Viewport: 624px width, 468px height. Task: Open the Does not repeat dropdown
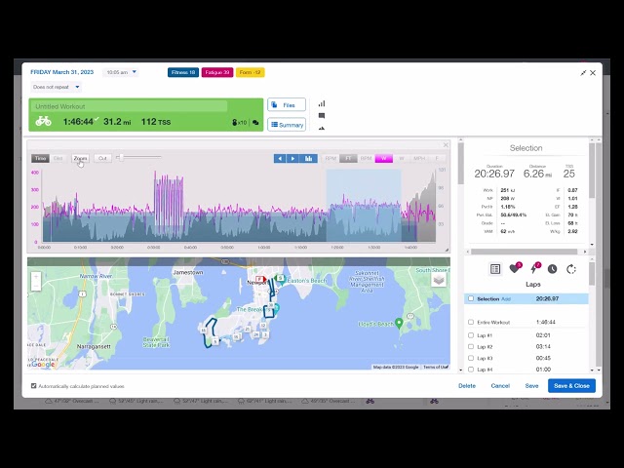coord(56,87)
